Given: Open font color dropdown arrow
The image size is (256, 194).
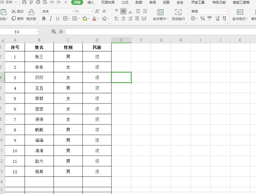Looking at the screenshot, I should click(98, 19).
